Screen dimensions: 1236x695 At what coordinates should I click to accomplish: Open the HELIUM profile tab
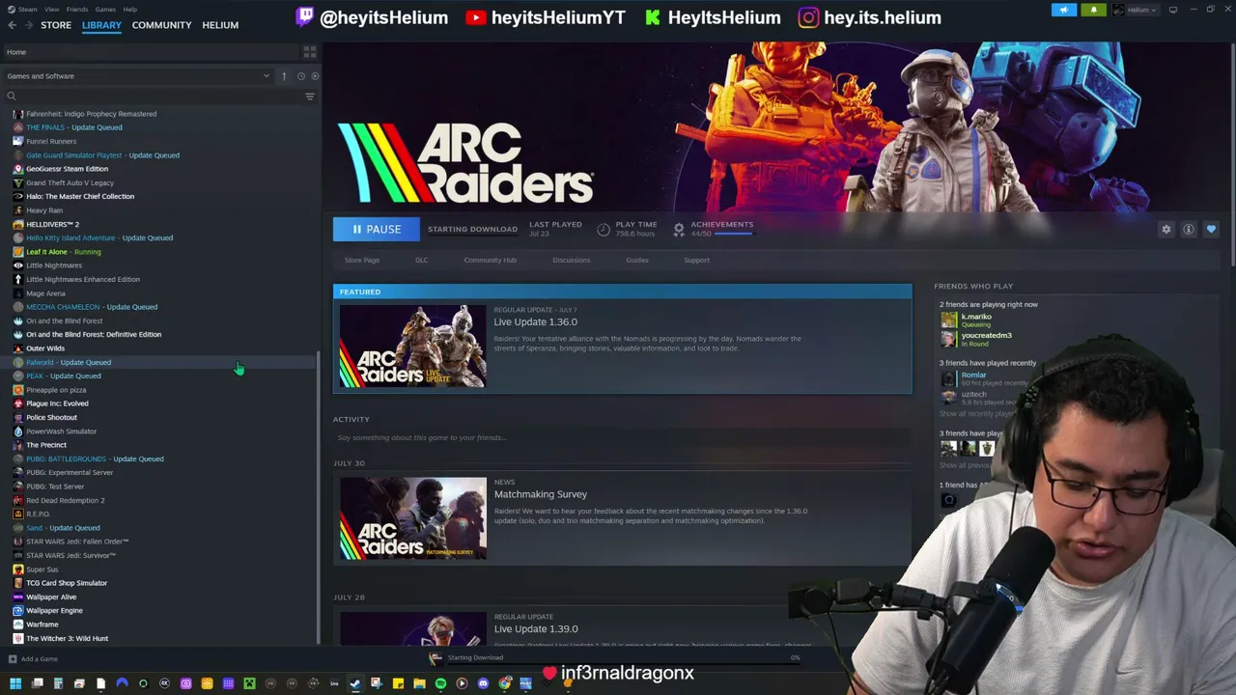220,25
